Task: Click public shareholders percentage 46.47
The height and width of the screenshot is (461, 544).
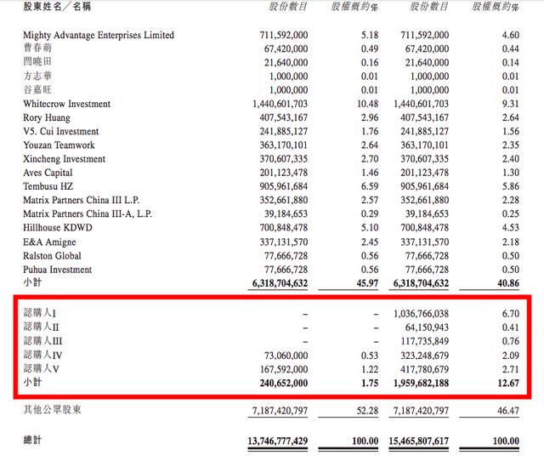Action: pos(508,411)
